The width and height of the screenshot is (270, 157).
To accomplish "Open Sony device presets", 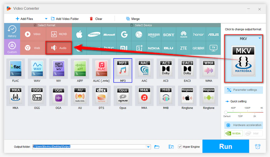I will [168, 34].
